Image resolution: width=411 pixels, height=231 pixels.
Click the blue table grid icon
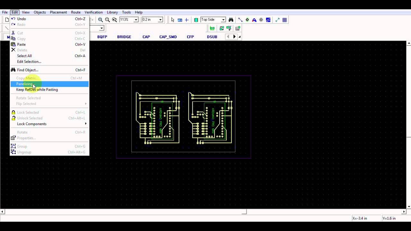[x=284, y=20]
